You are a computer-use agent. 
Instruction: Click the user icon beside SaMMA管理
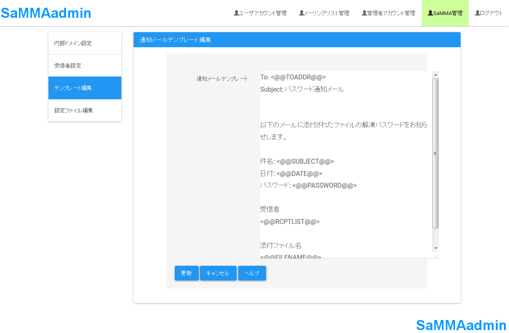click(x=430, y=13)
